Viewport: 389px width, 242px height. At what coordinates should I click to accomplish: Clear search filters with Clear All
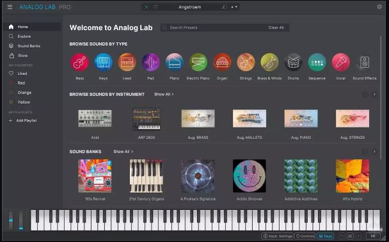276,28
